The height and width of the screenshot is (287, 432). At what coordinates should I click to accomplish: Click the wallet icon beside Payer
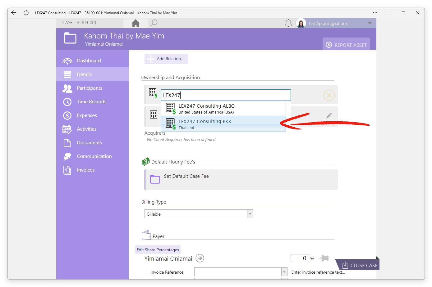pos(146,235)
